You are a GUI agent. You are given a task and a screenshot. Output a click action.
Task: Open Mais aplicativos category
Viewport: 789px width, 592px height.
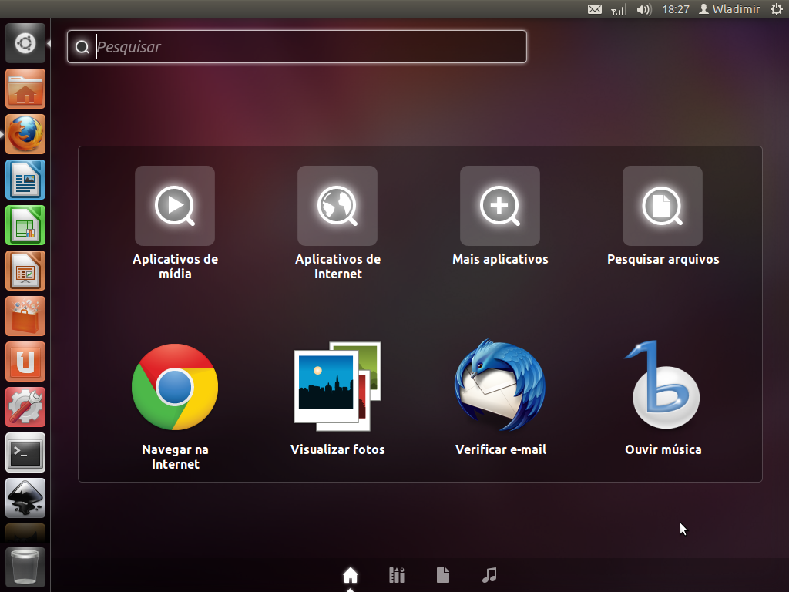tap(500, 217)
